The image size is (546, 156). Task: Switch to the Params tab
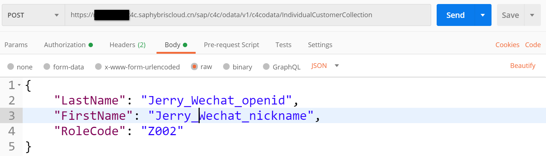click(x=16, y=45)
